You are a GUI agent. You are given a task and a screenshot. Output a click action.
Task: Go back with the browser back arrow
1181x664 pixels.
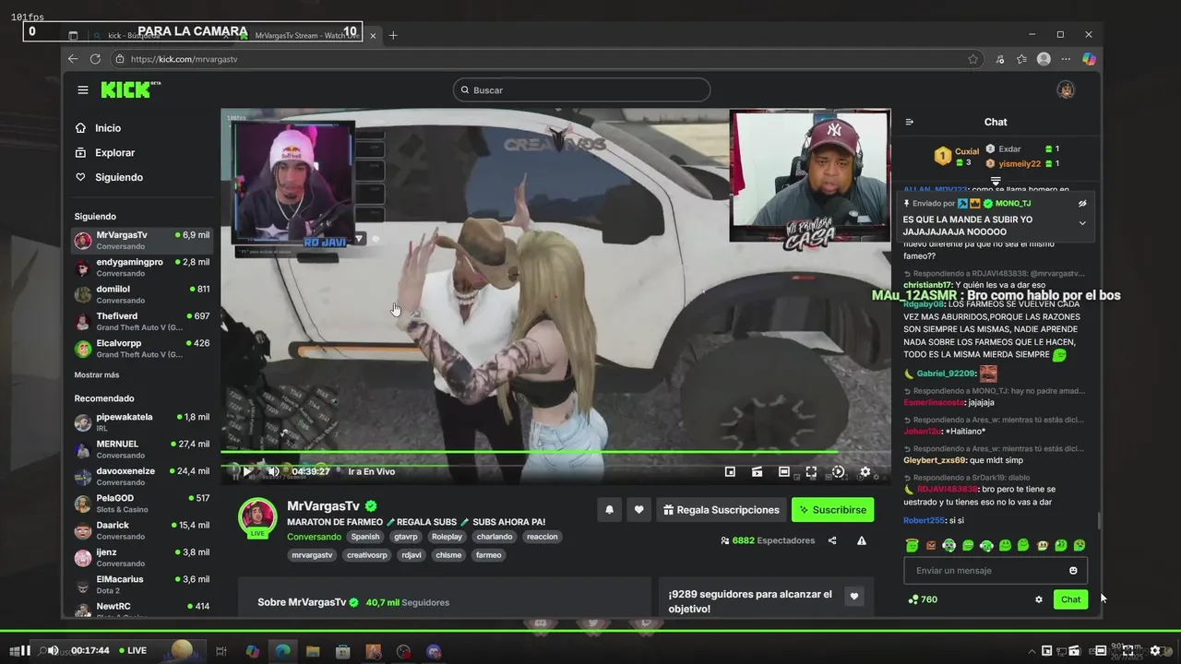73,59
